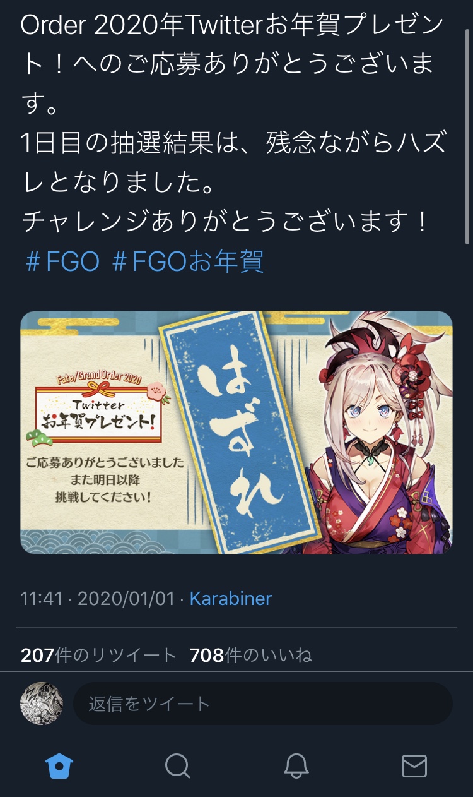Open the Search magnifier tab

177,766
